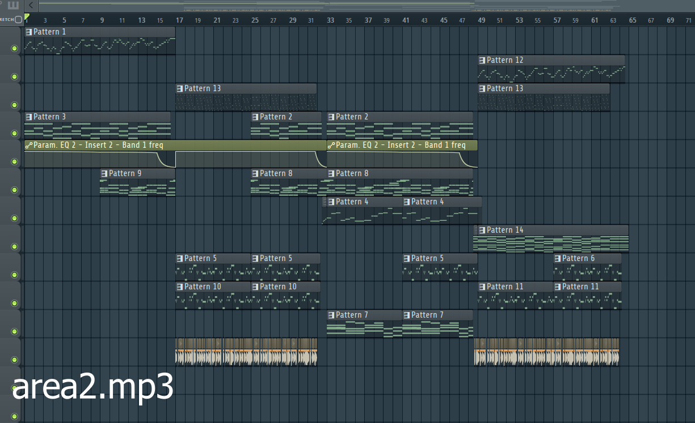Mute the track containing Pattern 13 clips
Viewport: 695px width, 423px height.
[x=14, y=105]
